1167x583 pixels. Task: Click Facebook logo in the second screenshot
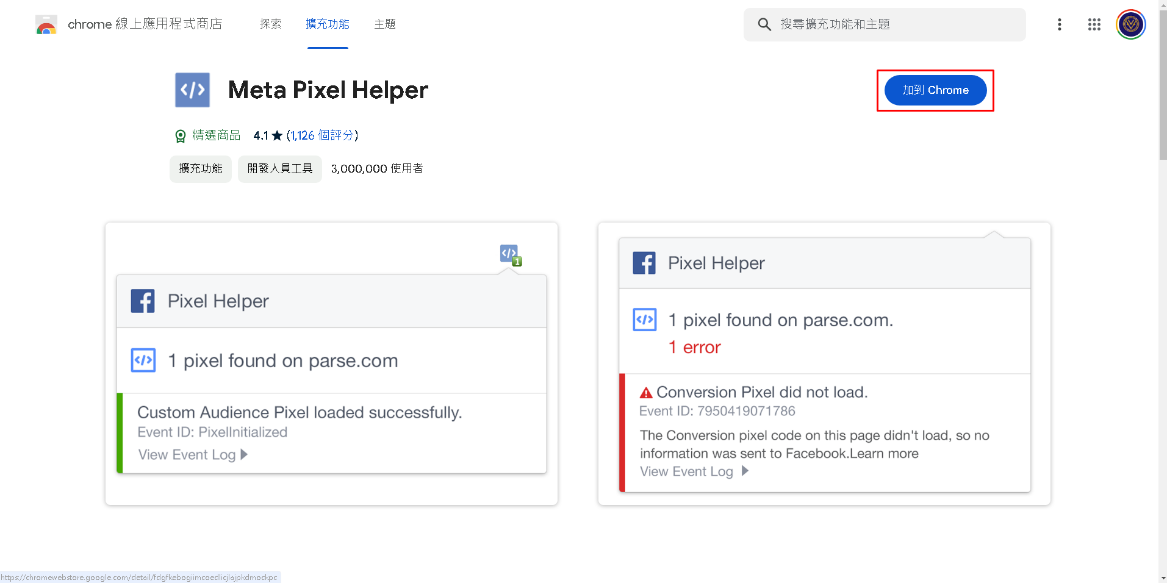644,263
